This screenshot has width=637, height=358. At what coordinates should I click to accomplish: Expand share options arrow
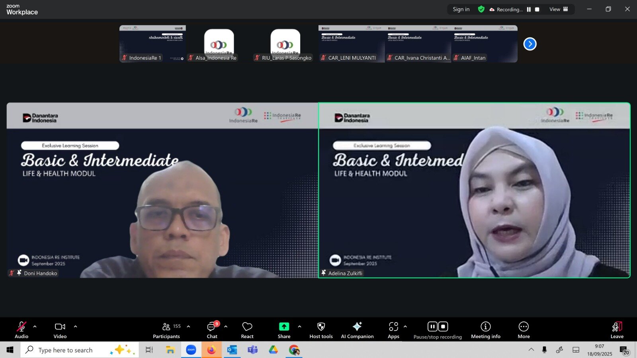point(299,327)
